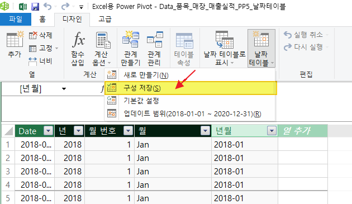
Task: Click the 년 column header
Action: pyautogui.click(x=70, y=131)
